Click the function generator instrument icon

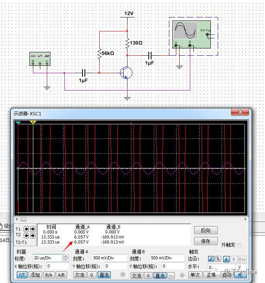(x=40, y=59)
